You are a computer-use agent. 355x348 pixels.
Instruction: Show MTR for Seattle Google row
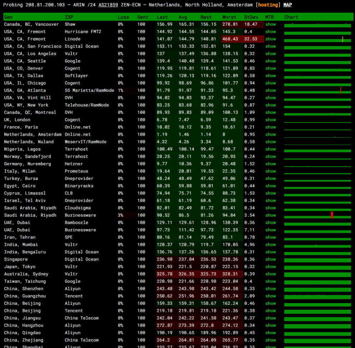(x=271, y=61)
